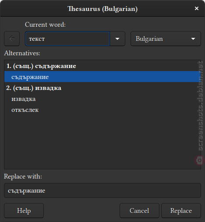Click the back arrow button
The width and height of the screenshot is (205, 222).
[x=12, y=39]
